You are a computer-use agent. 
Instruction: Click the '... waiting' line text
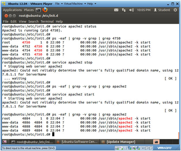click(15, 79)
